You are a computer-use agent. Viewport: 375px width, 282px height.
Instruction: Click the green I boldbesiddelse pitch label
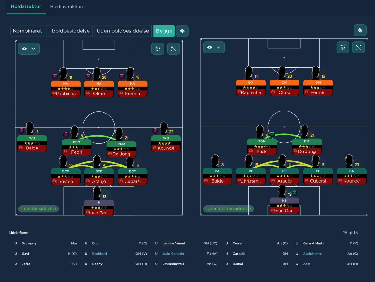pos(38,209)
